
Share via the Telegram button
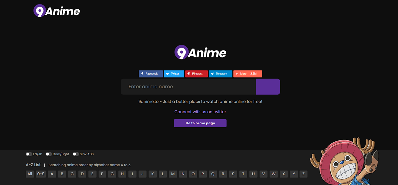pyautogui.click(x=220, y=74)
